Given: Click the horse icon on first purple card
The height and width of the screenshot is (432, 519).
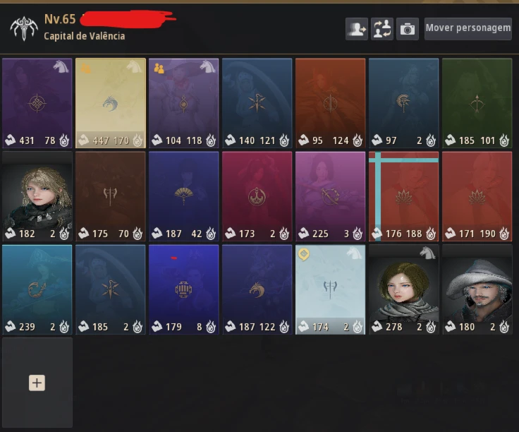Looking at the screenshot, I should click(x=61, y=66).
